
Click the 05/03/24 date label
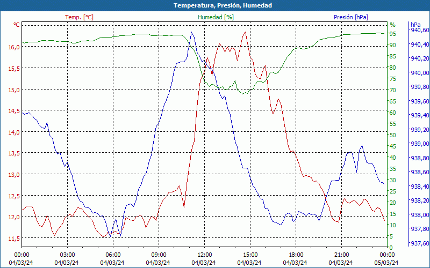click(386, 263)
